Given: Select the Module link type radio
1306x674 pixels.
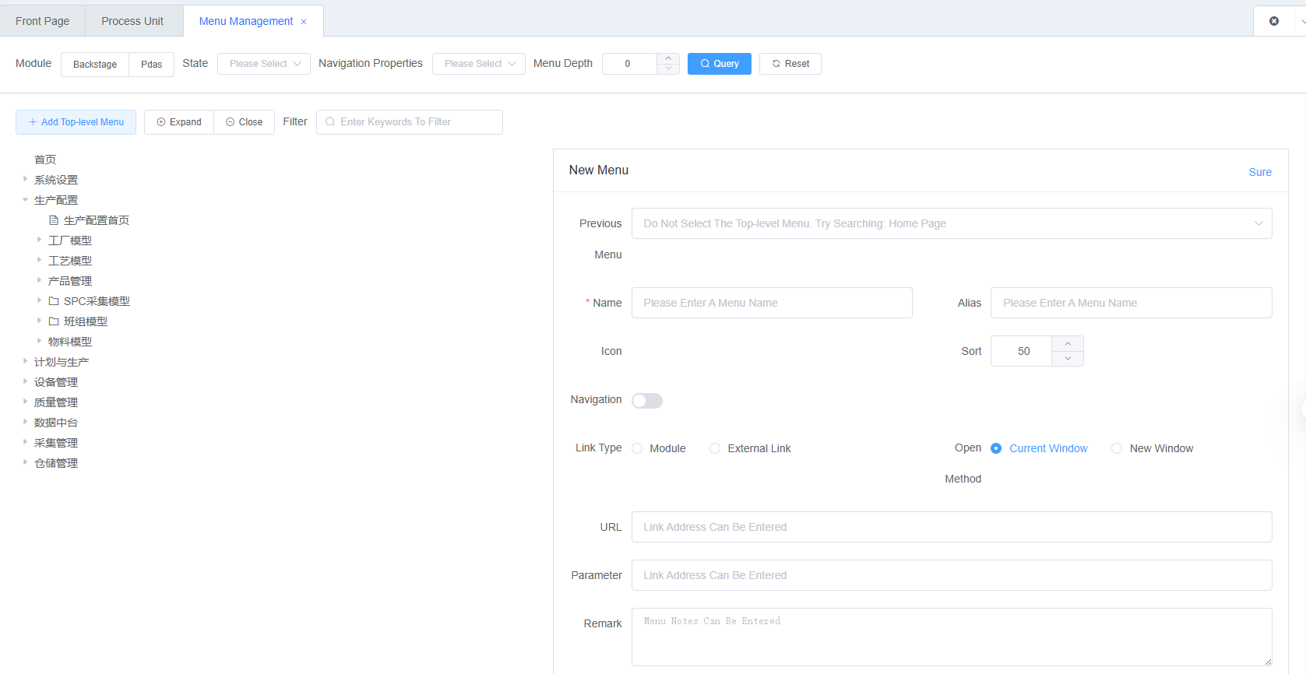Looking at the screenshot, I should [x=637, y=448].
